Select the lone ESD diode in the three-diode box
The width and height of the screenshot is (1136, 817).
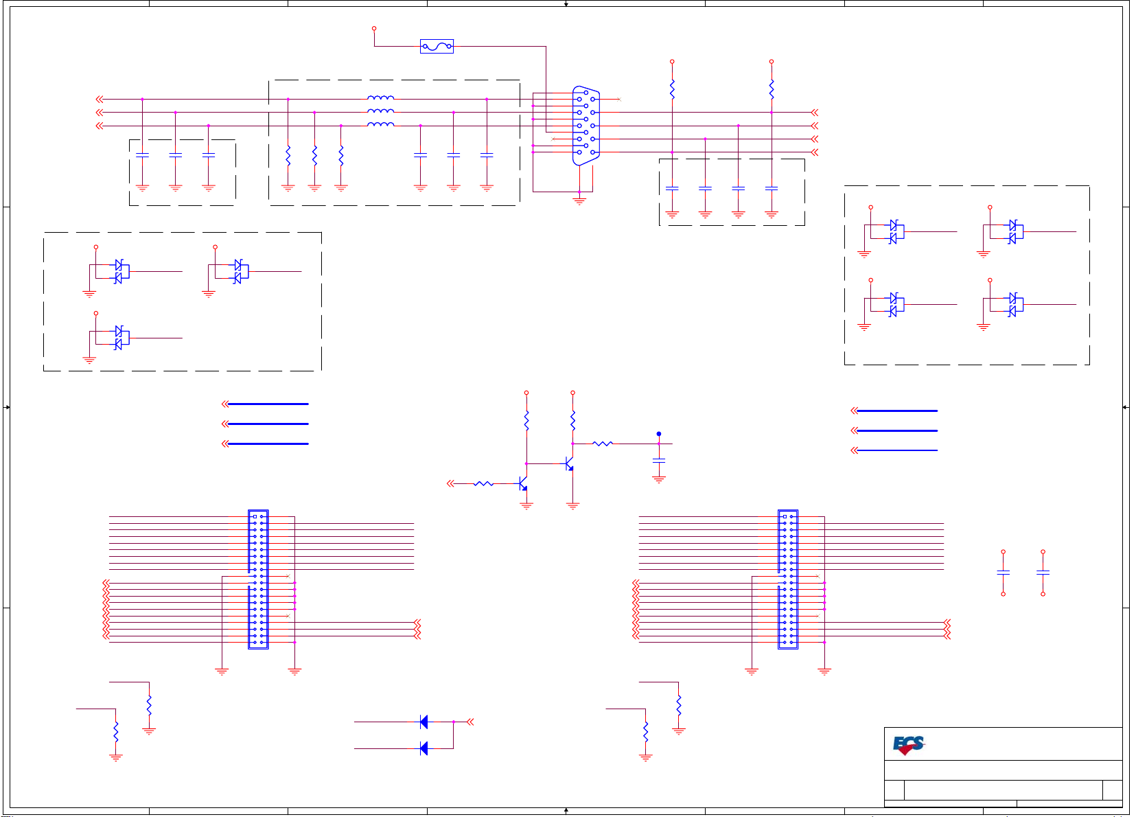[x=121, y=338]
